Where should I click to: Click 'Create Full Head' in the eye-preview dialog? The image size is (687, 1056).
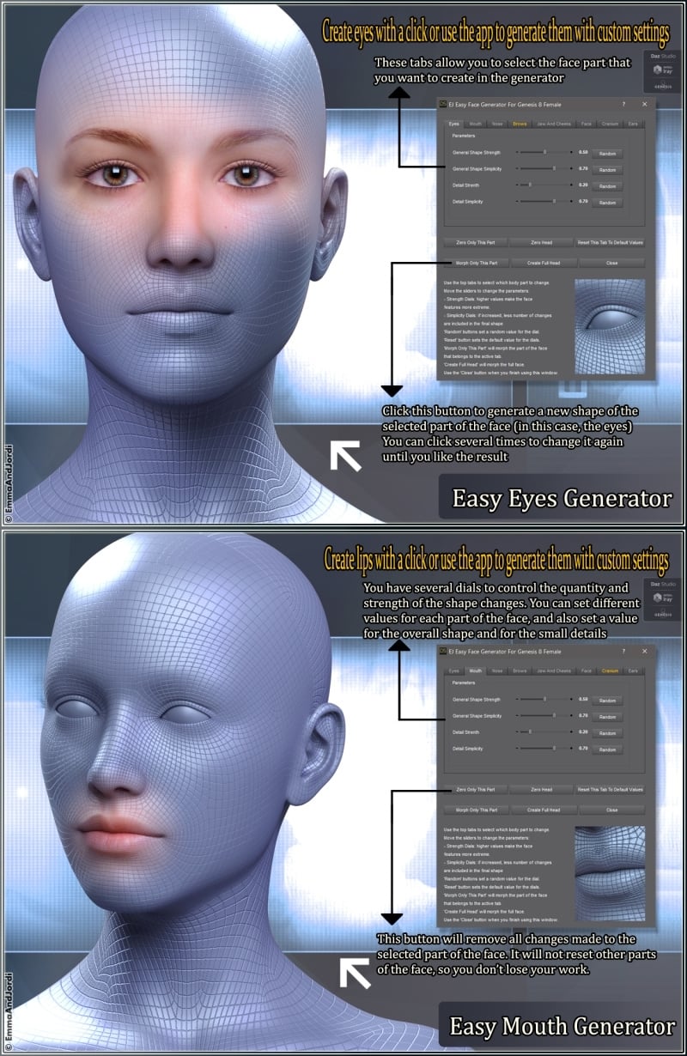(544, 263)
